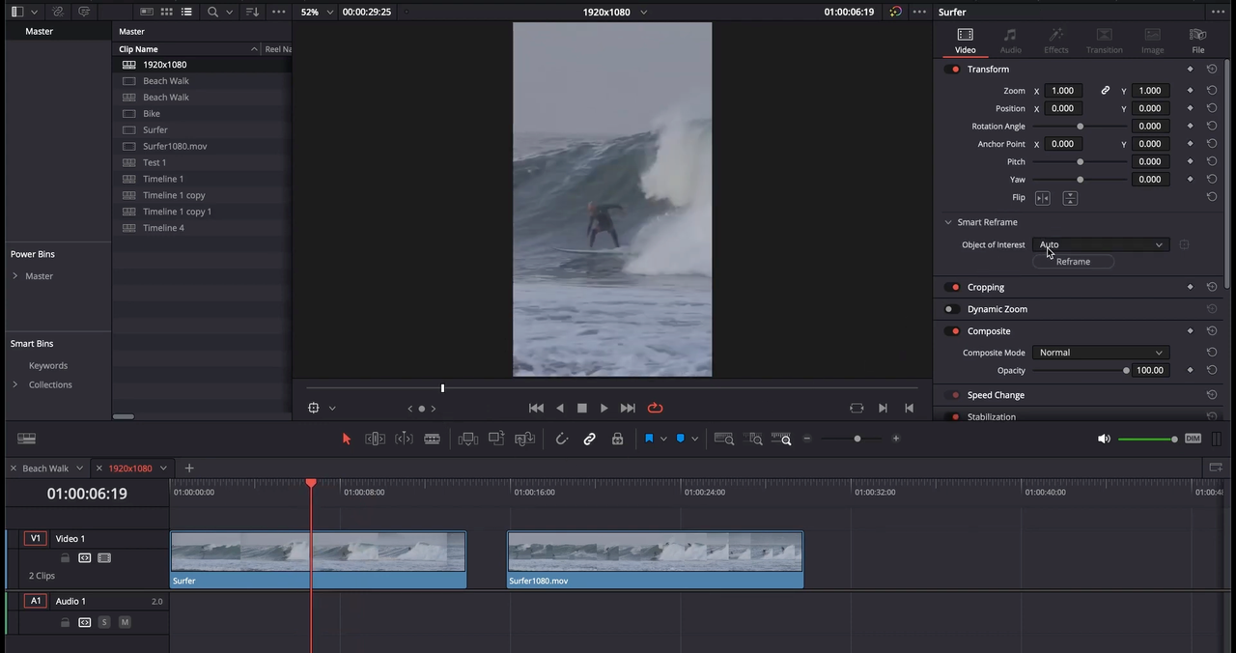This screenshot has width=1236, height=653.
Task: Click the loop playback button
Action: coord(655,408)
